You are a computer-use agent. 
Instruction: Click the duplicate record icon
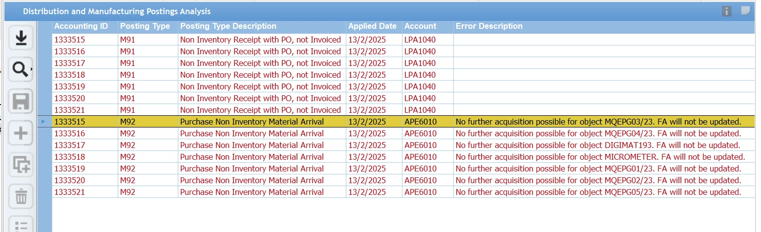pyautogui.click(x=21, y=165)
